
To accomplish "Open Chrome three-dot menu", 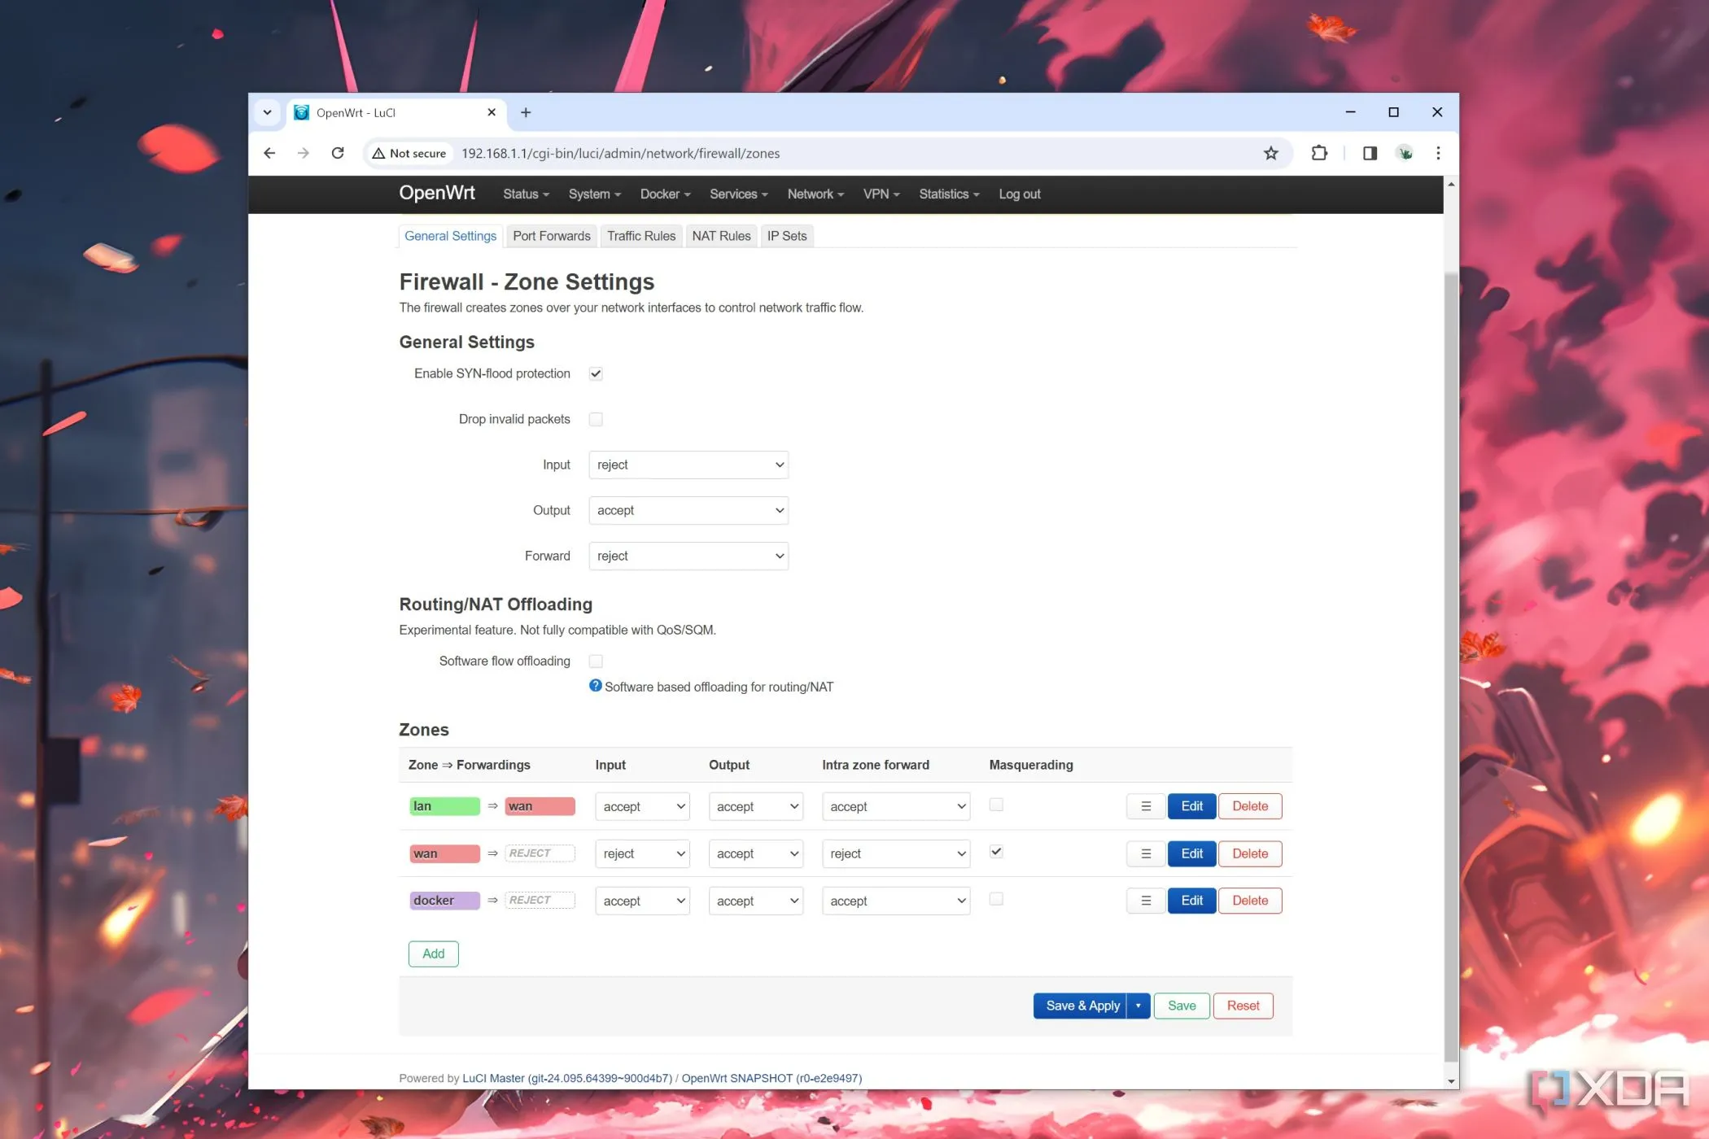I will pyautogui.click(x=1438, y=153).
